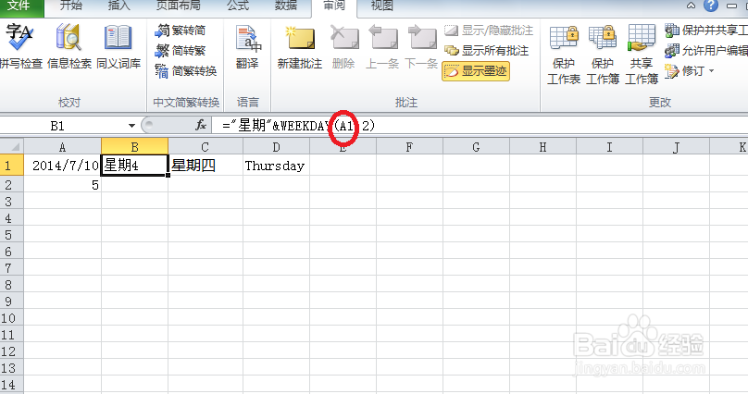Go to next comment 下一条
Image resolution: width=748 pixels, height=394 pixels.
(x=421, y=46)
